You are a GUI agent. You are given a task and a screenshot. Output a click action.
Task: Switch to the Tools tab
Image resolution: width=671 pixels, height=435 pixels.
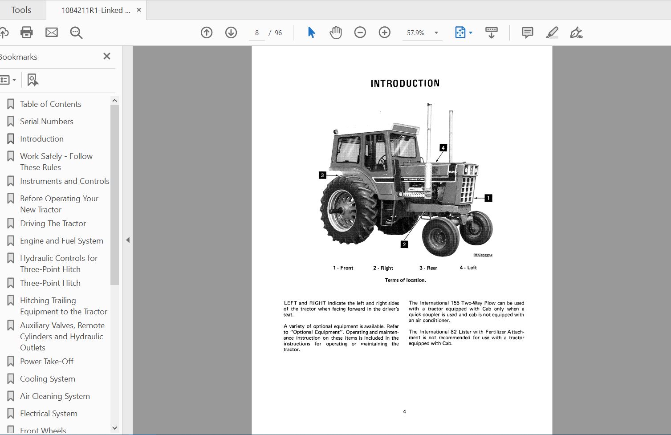21,9
